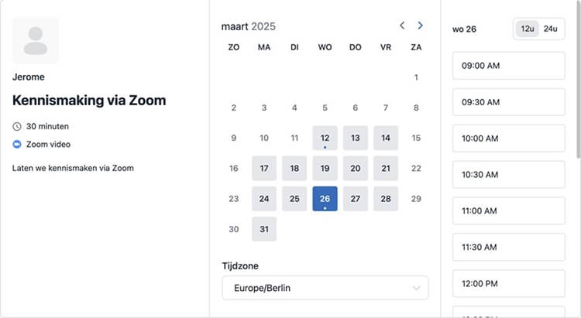Screen dimensions: 581x318
Task: Select March 20 on the calendar
Action: pos(356,169)
